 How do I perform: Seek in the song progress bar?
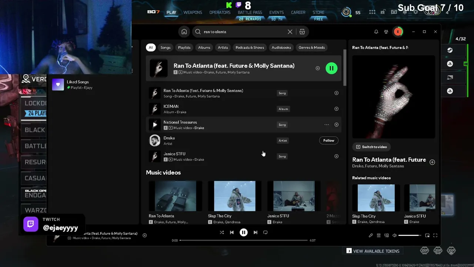point(244,240)
